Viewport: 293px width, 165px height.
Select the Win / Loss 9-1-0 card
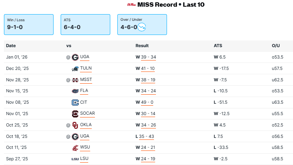[x=29, y=24]
